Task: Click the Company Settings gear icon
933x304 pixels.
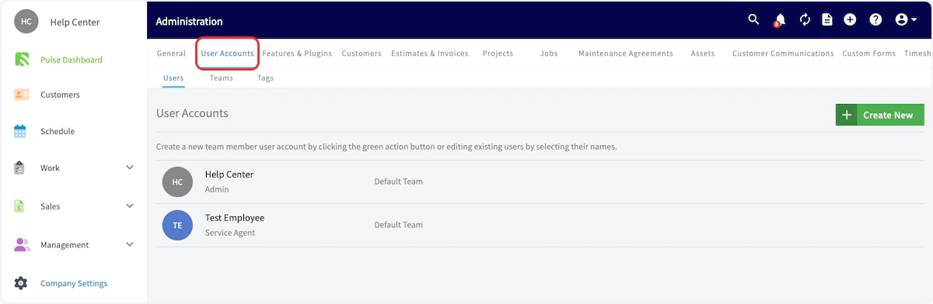Action: tap(21, 283)
